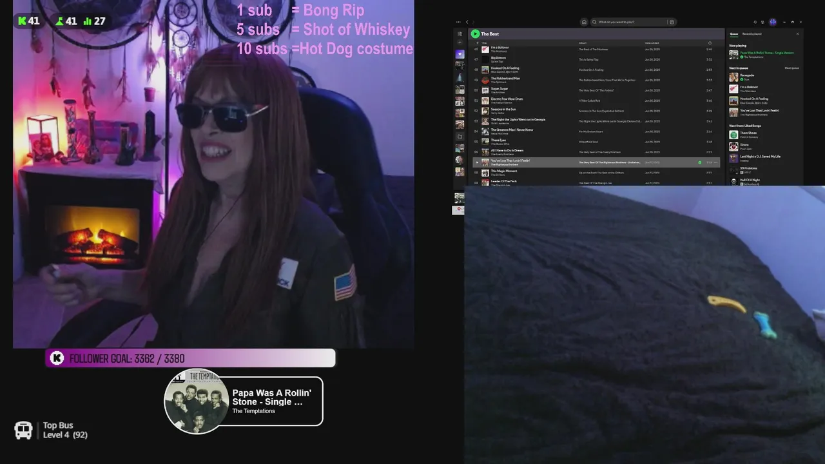Open the Spotify profile avatar menu

773,22
